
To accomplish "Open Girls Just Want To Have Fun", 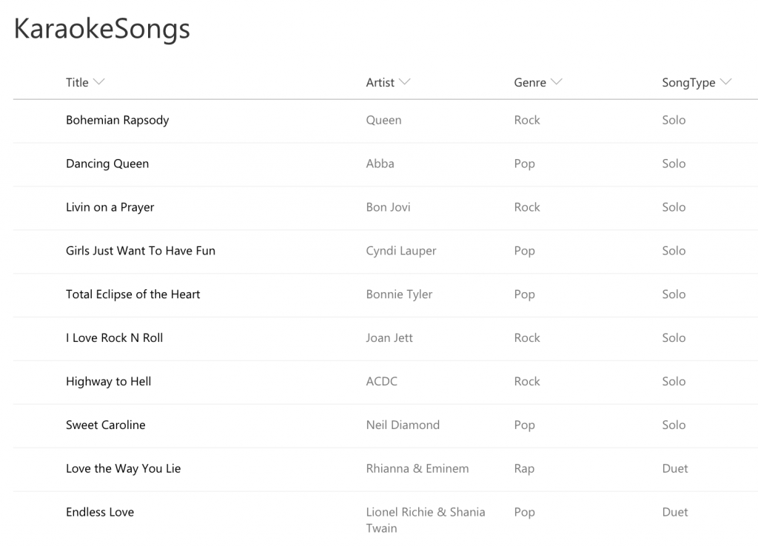I will [141, 251].
